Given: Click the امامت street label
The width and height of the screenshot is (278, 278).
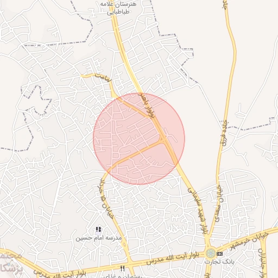Looking at the screenshot, I should coord(103,78).
